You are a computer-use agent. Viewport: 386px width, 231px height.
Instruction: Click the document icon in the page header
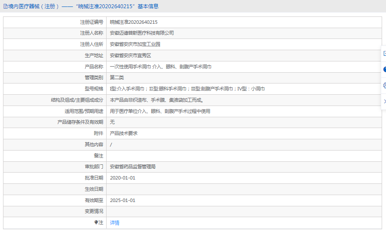point(5,6)
